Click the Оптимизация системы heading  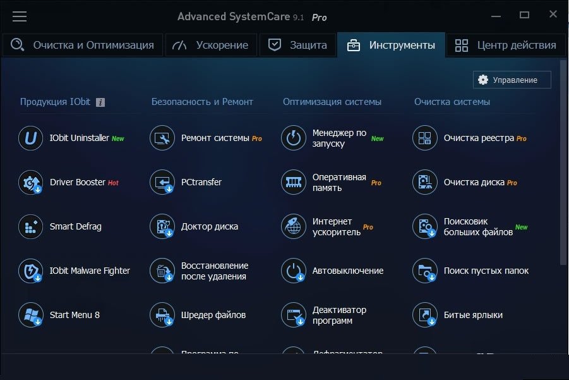pyautogui.click(x=332, y=102)
